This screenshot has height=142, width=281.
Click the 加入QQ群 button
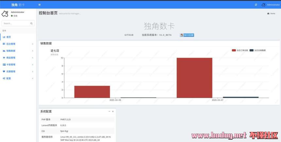(x=187, y=35)
